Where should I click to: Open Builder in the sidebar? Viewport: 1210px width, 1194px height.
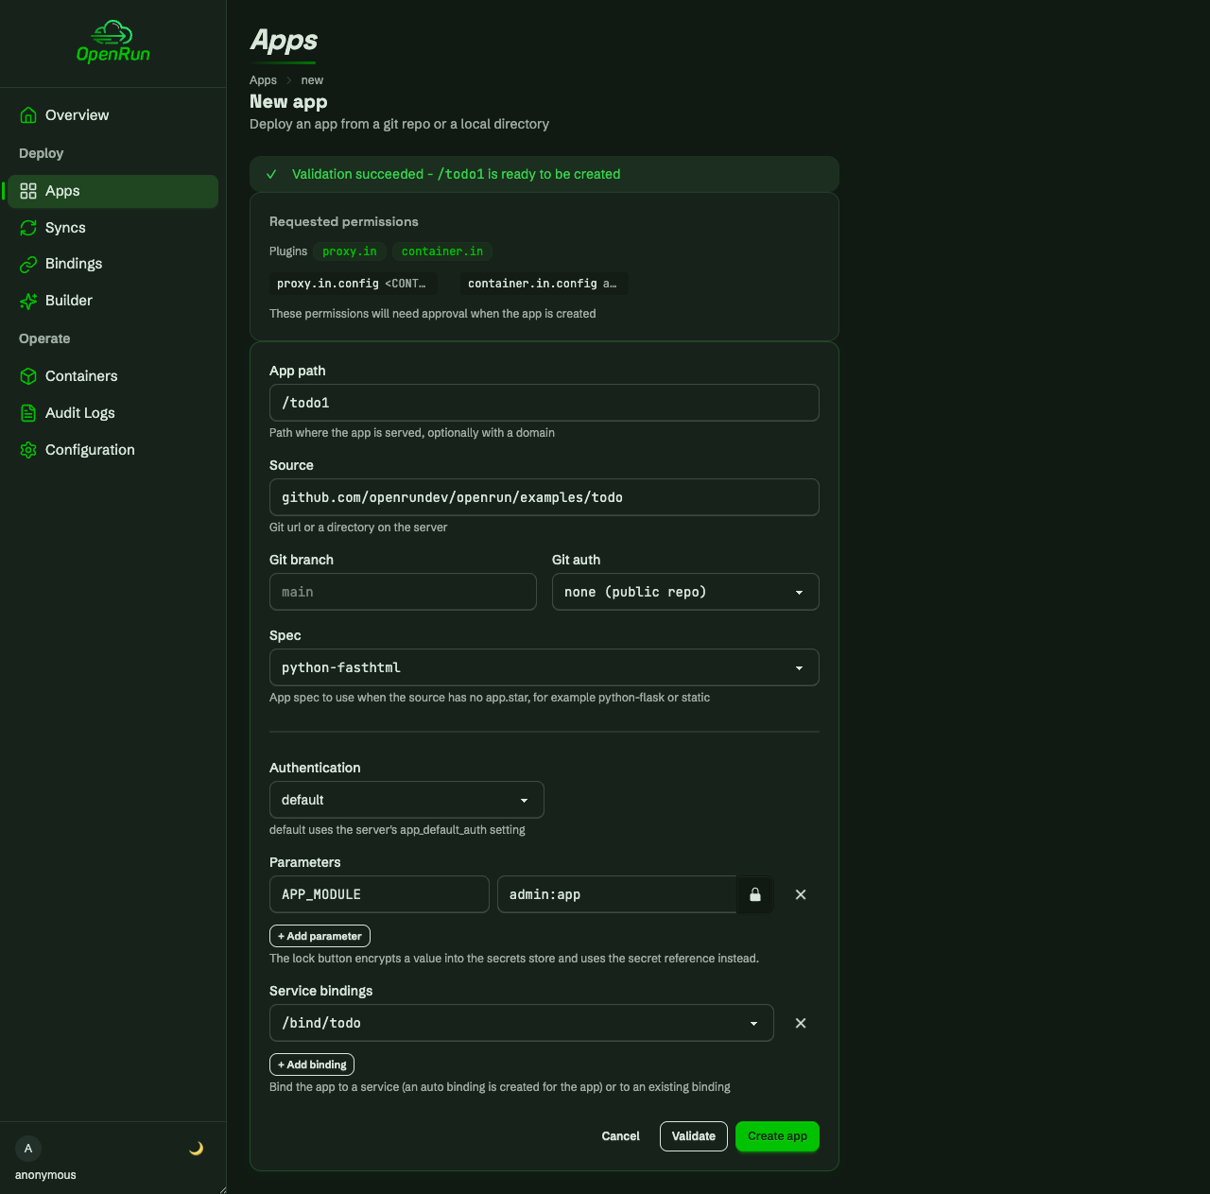[112, 301]
